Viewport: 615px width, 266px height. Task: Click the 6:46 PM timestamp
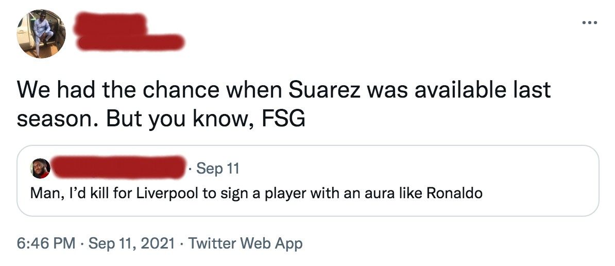(46, 244)
